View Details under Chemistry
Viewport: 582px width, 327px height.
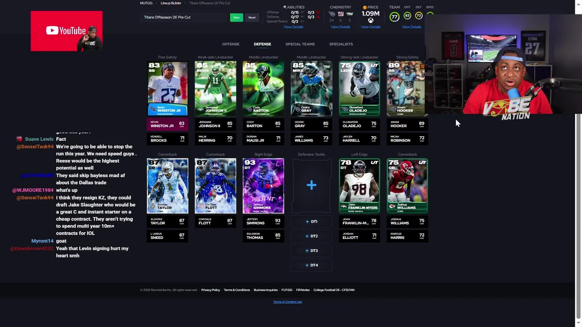[341, 27]
